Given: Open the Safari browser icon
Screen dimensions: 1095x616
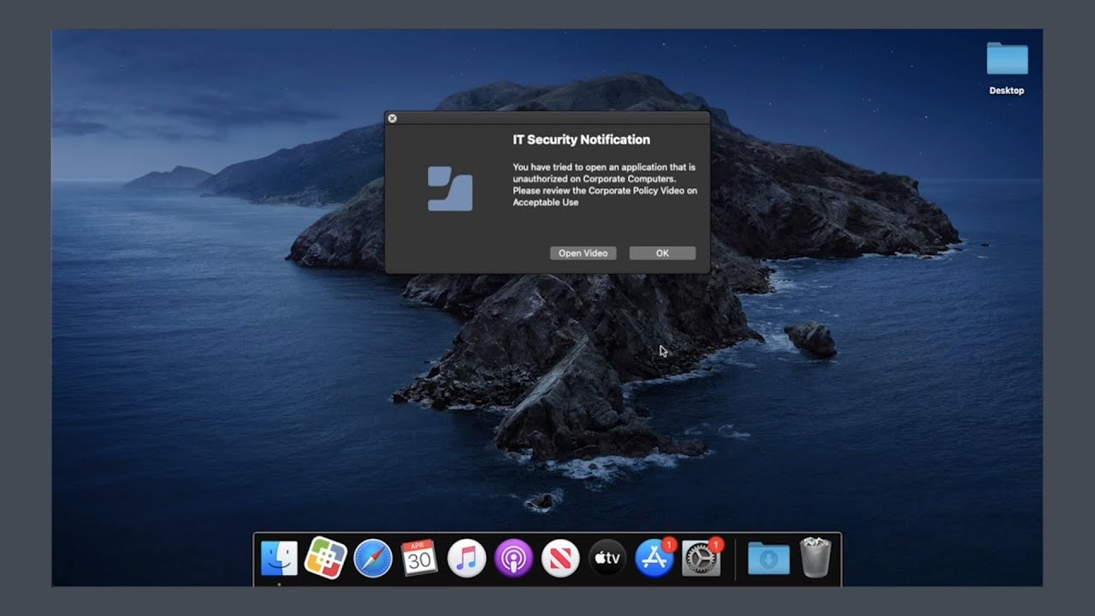Looking at the screenshot, I should [373, 560].
